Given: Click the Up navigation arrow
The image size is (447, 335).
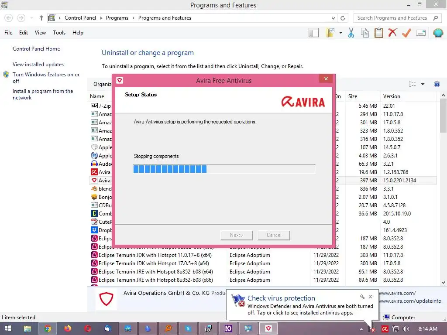Looking at the screenshot, I should point(41,18).
